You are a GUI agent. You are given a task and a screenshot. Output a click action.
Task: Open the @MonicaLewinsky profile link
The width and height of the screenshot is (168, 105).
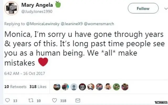coord(43,24)
